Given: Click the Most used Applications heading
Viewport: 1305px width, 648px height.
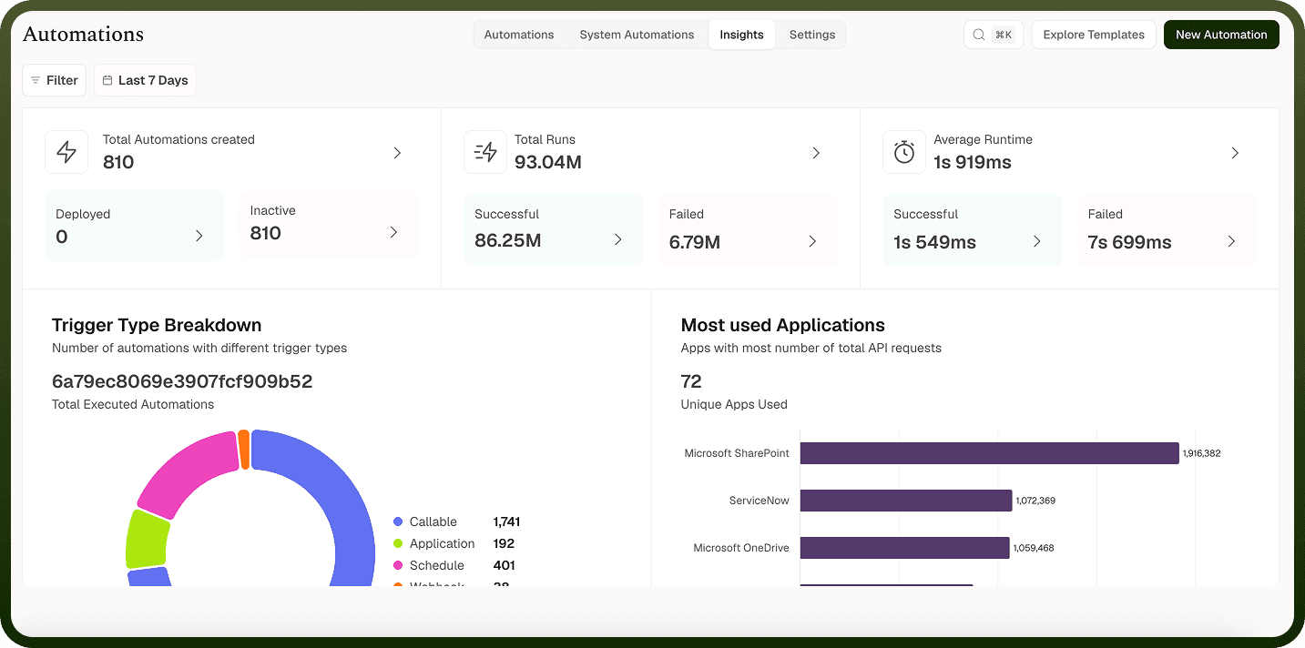Looking at the screenshot, I should [x=783, y=325].
